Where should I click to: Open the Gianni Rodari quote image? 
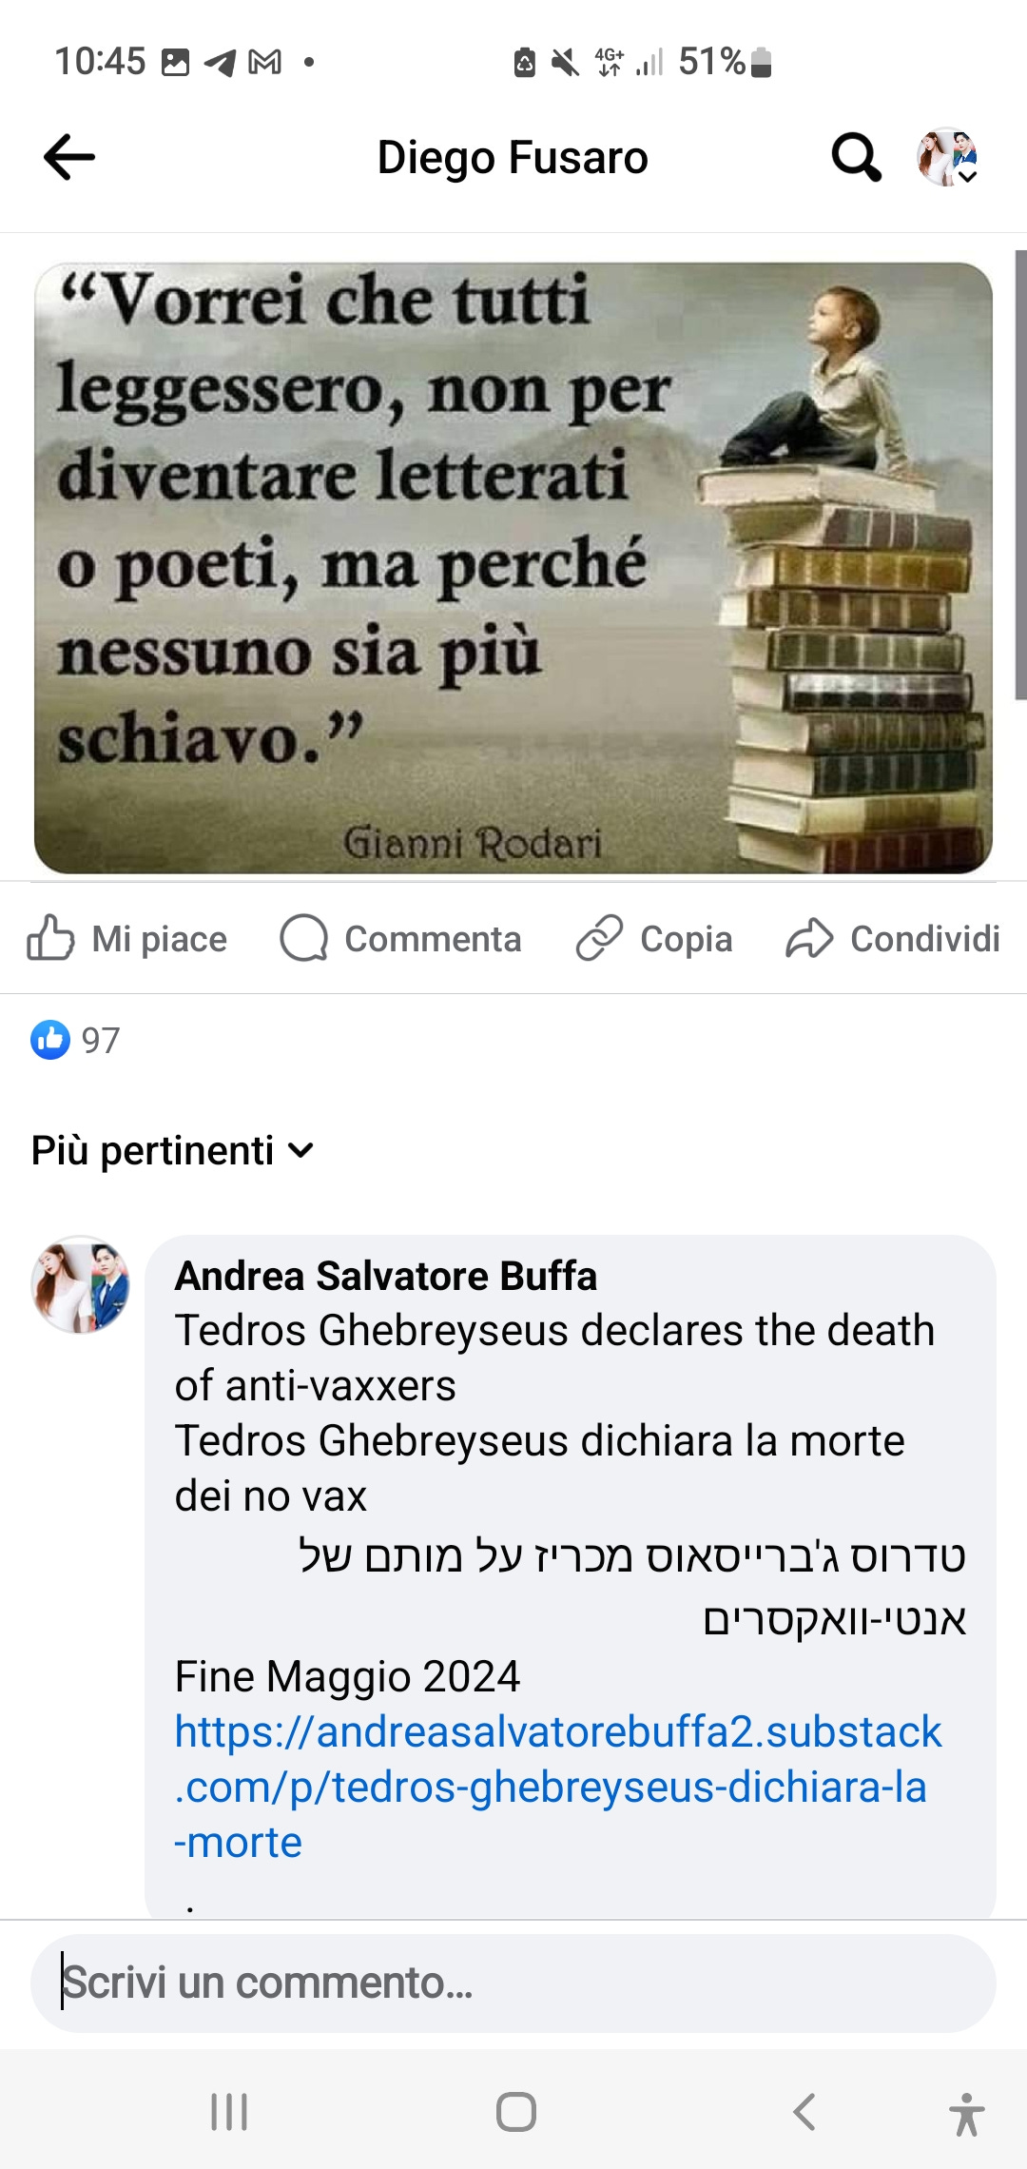tap(513, 568)
